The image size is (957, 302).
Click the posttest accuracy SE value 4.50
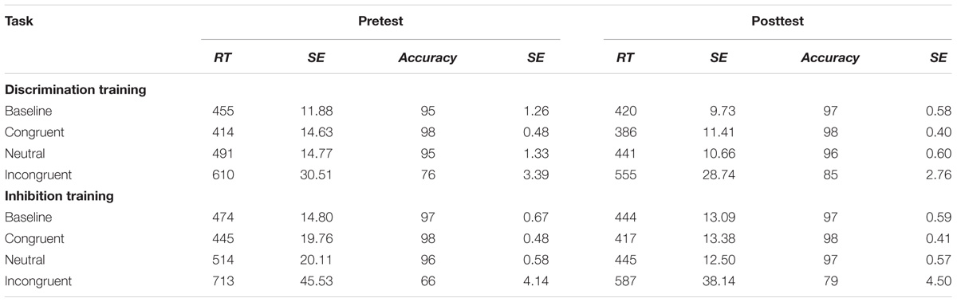938,280
